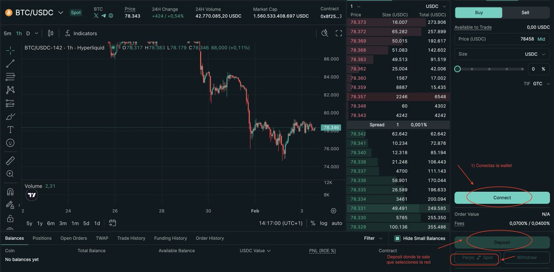Expand more chart intervals chevron

coord(37,33)
